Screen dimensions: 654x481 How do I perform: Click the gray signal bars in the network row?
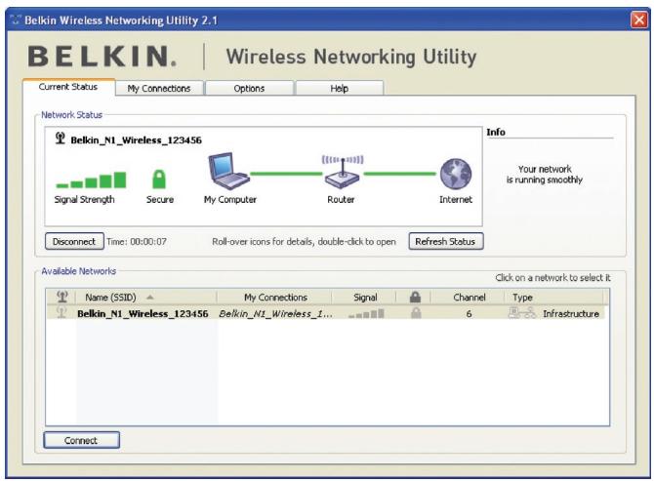click(x=366, y=313)
